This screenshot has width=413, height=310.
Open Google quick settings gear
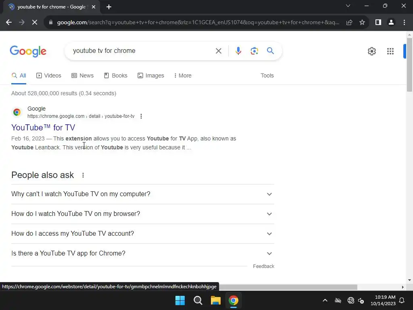[371, 51]
